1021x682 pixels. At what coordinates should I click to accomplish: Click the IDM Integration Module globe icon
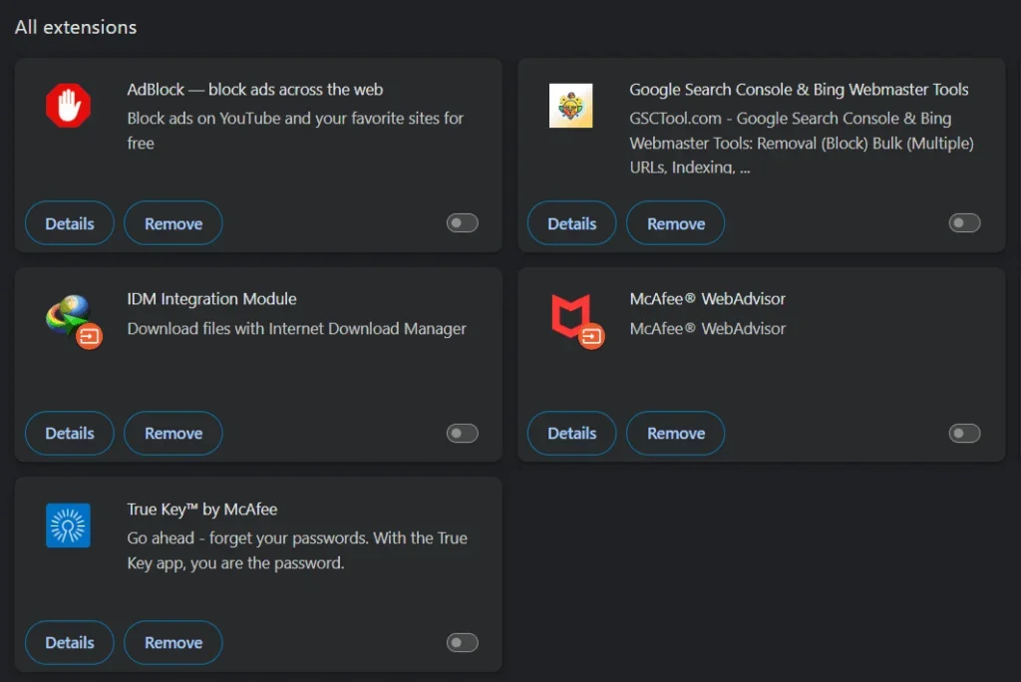coord(67,314)
